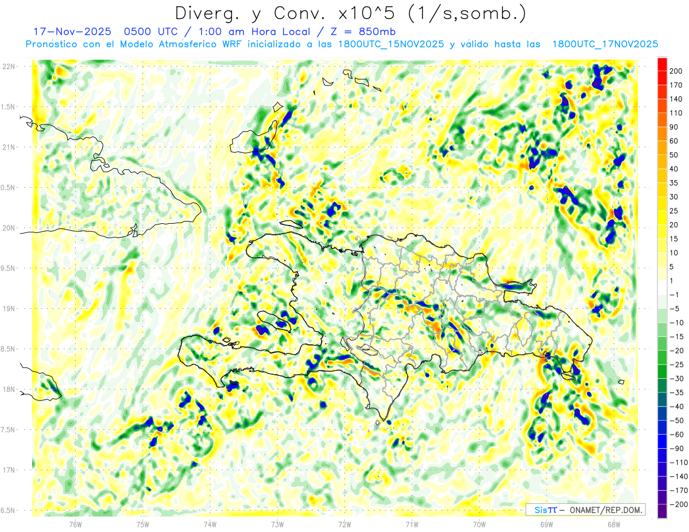Click the '1.5N' latitude label

[9, 107]
